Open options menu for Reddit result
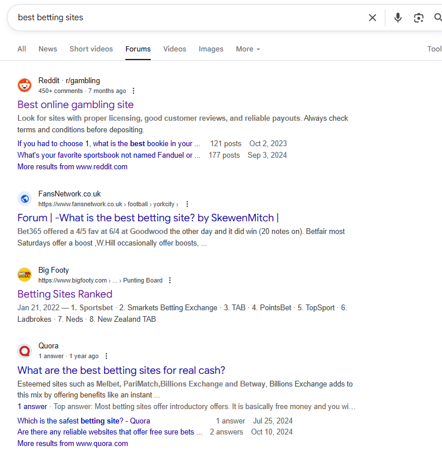 click(x=133, y=91)
